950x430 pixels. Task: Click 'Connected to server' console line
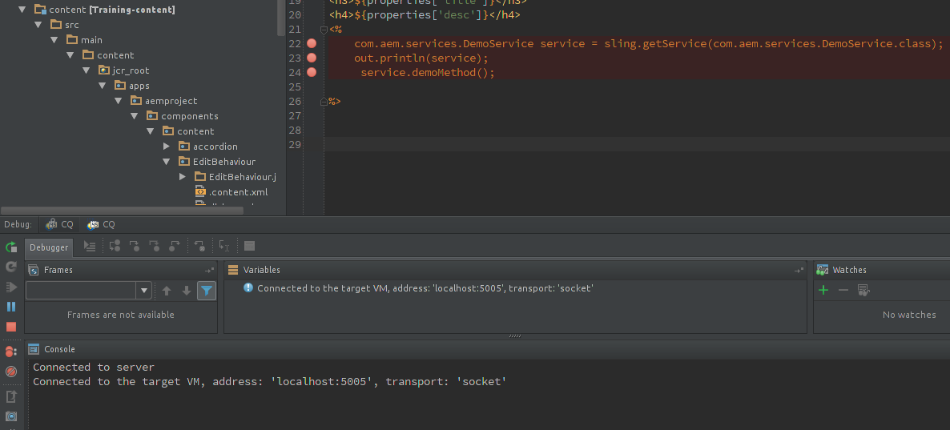click(x=94, y=367)
